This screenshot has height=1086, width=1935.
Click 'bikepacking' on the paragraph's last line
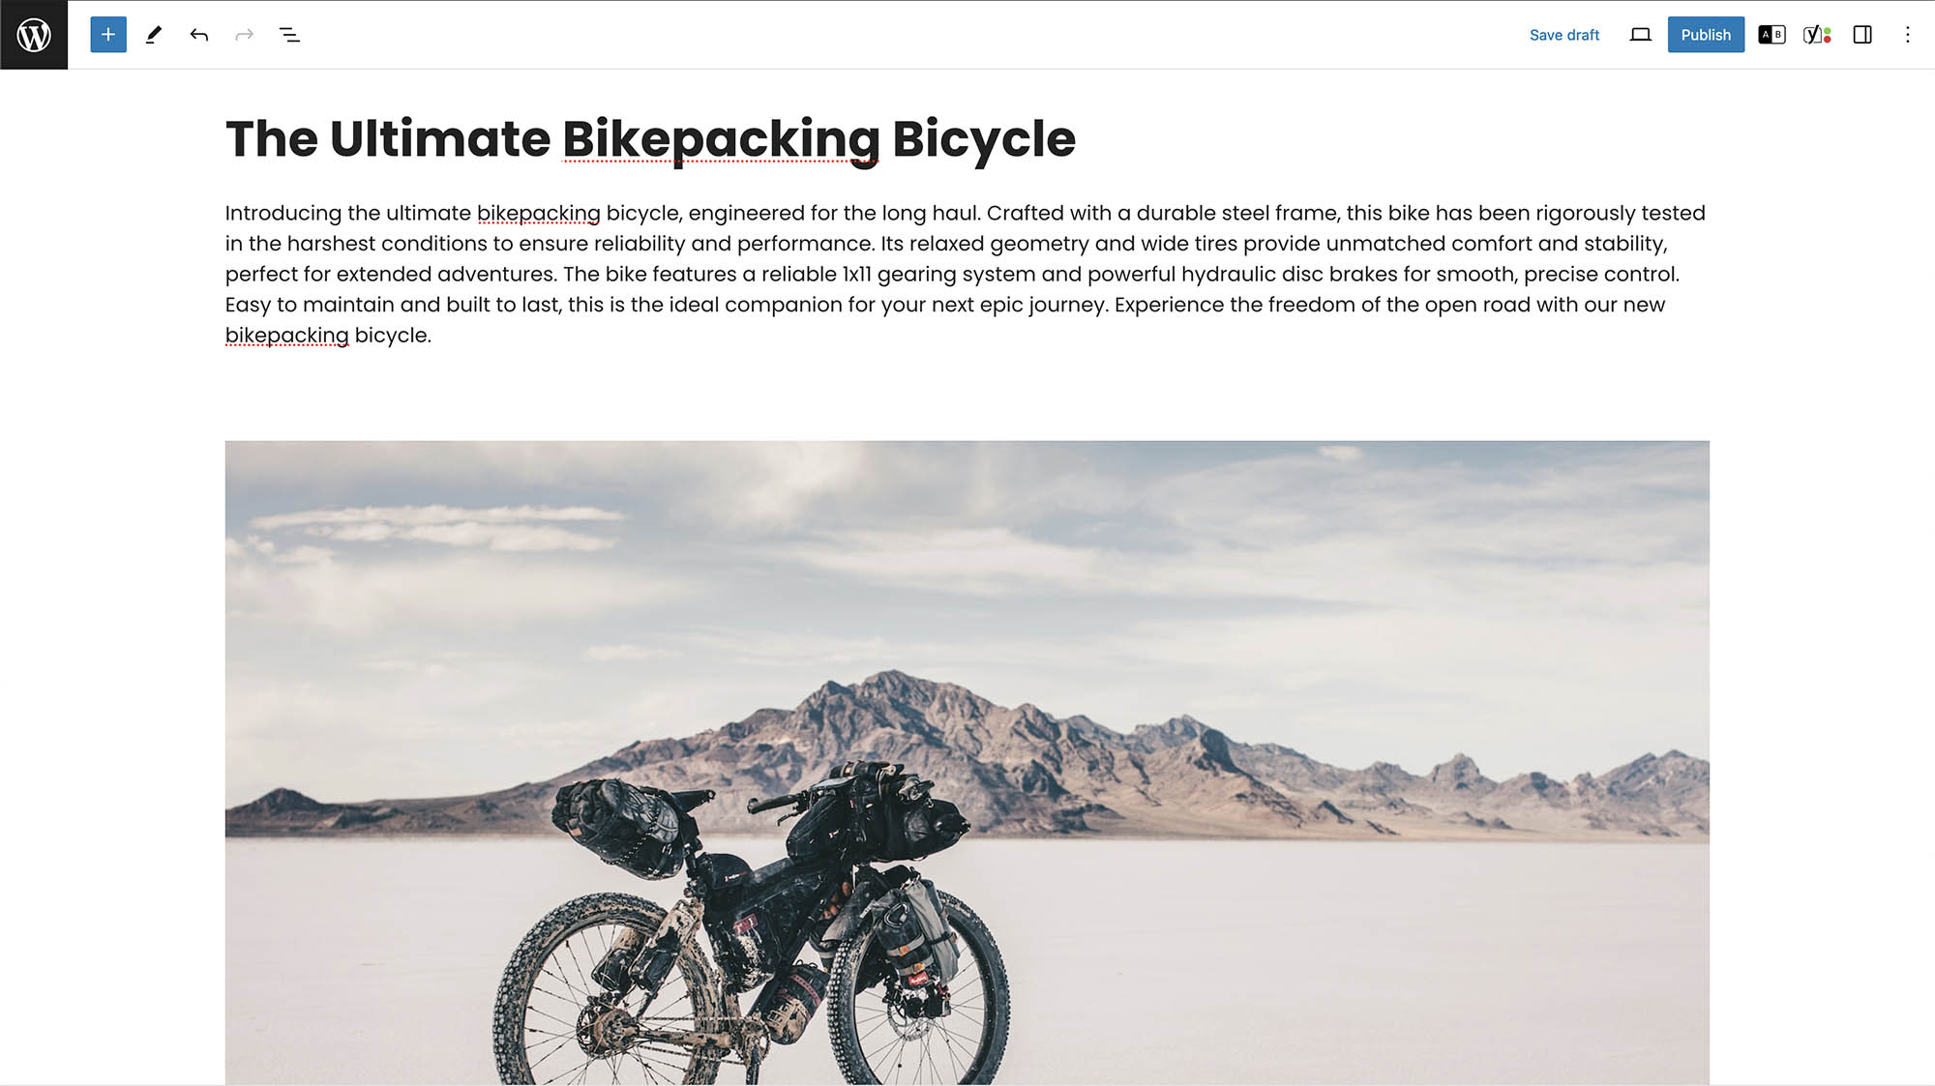286,336
